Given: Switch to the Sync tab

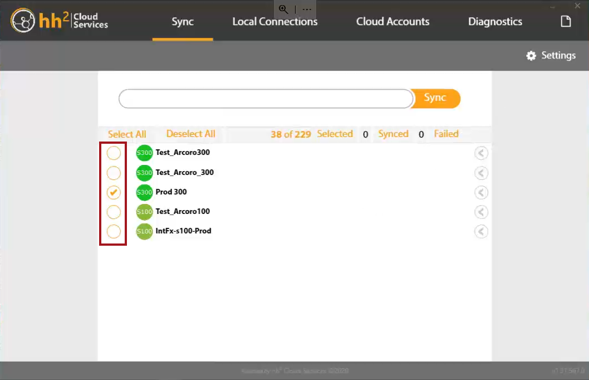Looking at the screenshot, I should pos(183,22).
